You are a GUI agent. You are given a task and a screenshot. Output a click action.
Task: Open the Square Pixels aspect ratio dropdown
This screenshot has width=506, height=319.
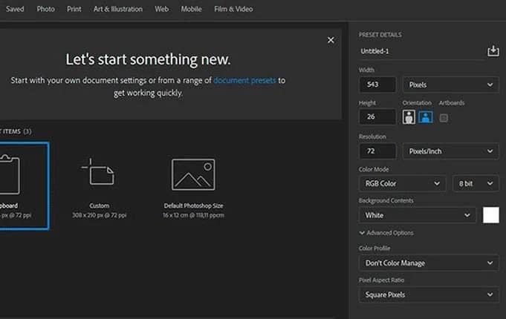(x=429, y=295)
